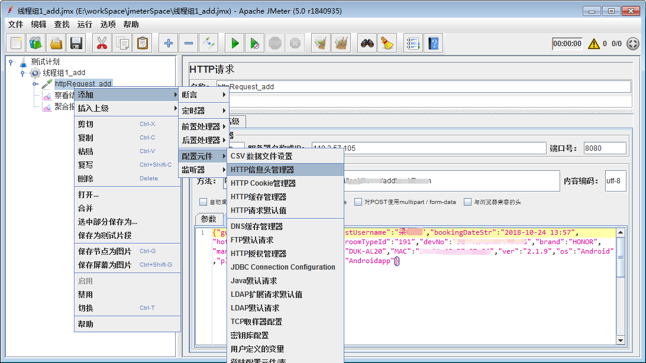Expand the 添加 context submenu
646x363 pixels.
(x=127, y=95)
